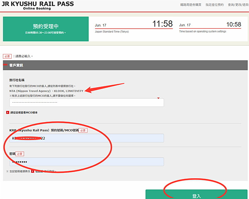Click the 11:58 Japan Standard Time clock

point(162,24)
